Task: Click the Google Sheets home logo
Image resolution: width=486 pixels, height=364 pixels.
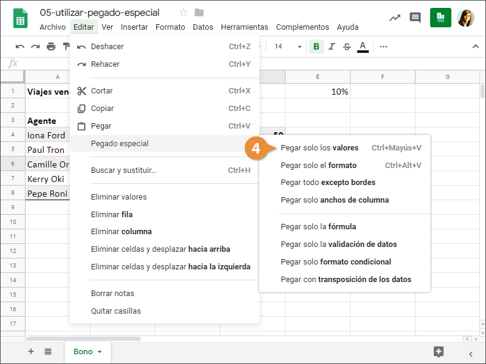Action: (x=20, y=18)
